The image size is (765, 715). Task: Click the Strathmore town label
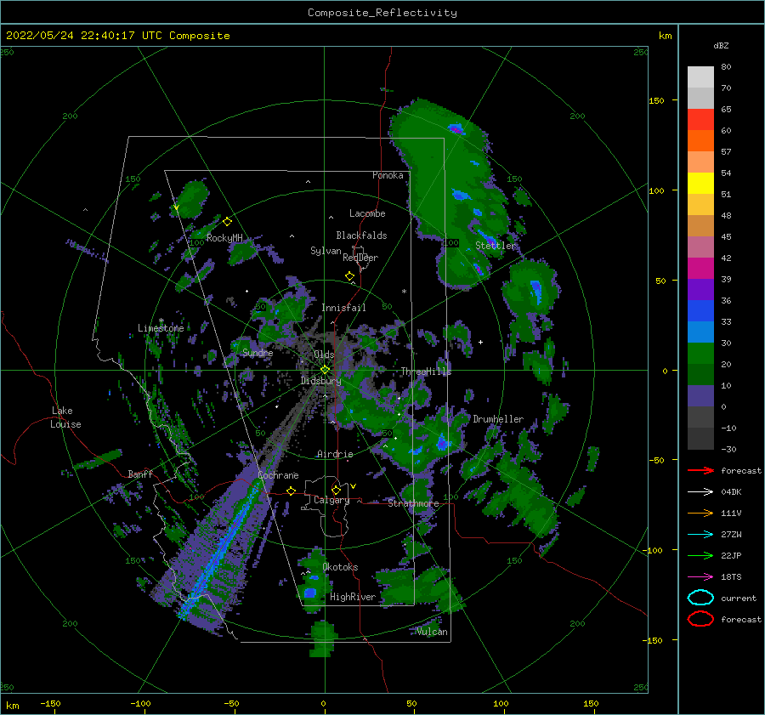pyautogui.click(x=413, y=503)
